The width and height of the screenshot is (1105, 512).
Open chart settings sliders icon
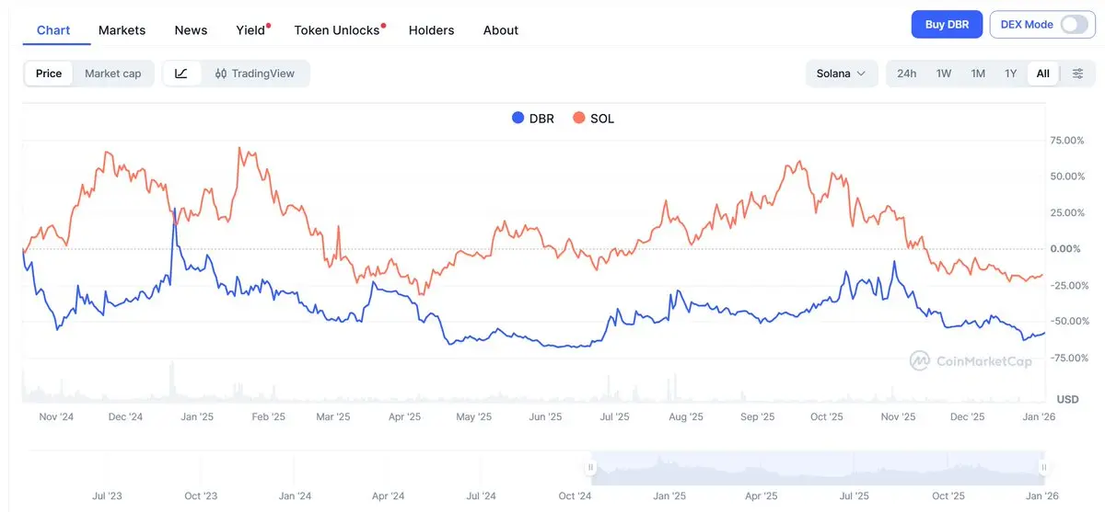point(1077,74)
